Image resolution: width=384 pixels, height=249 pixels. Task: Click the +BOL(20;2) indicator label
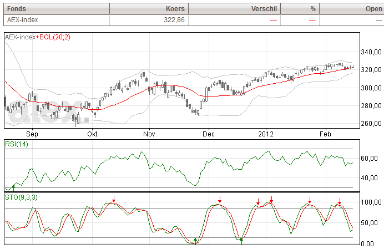[53, 37]
